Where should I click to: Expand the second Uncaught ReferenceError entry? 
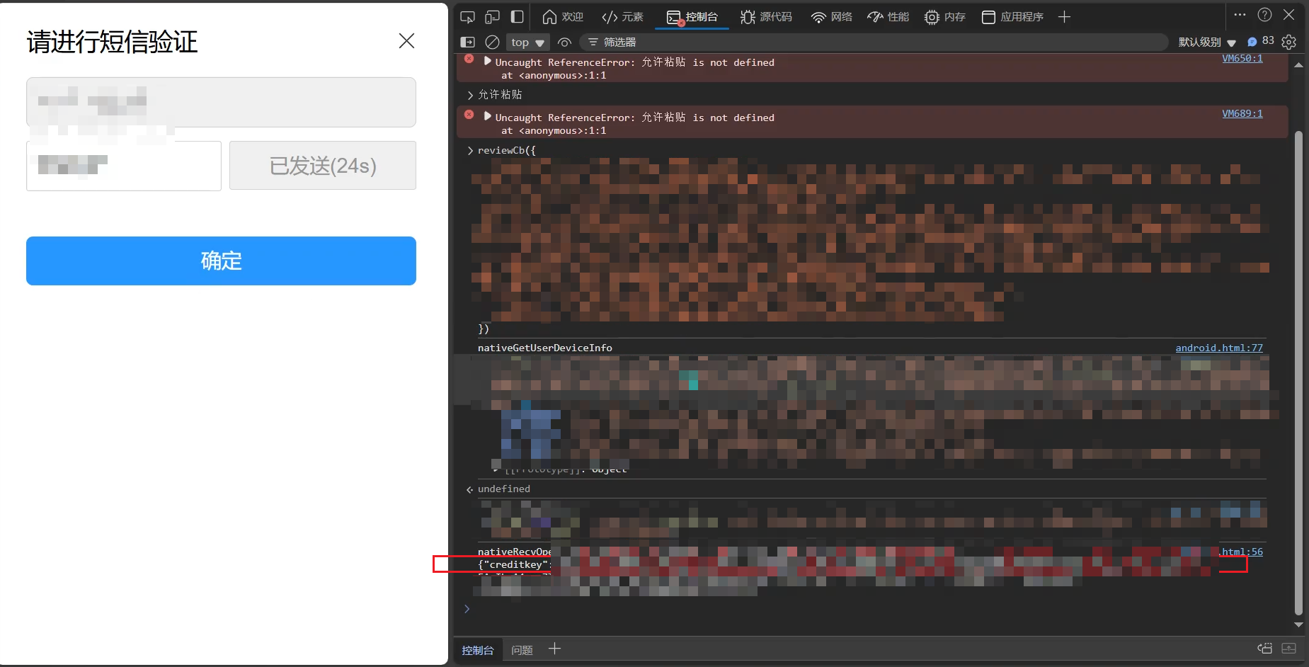[487, 116]
